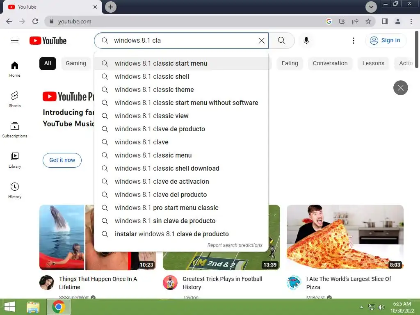This screenshot has width=420, height=315.
Task: Choose suggestion 'windows 8.1 clave'
Action: pyautogui.click(x=181, y=142)
